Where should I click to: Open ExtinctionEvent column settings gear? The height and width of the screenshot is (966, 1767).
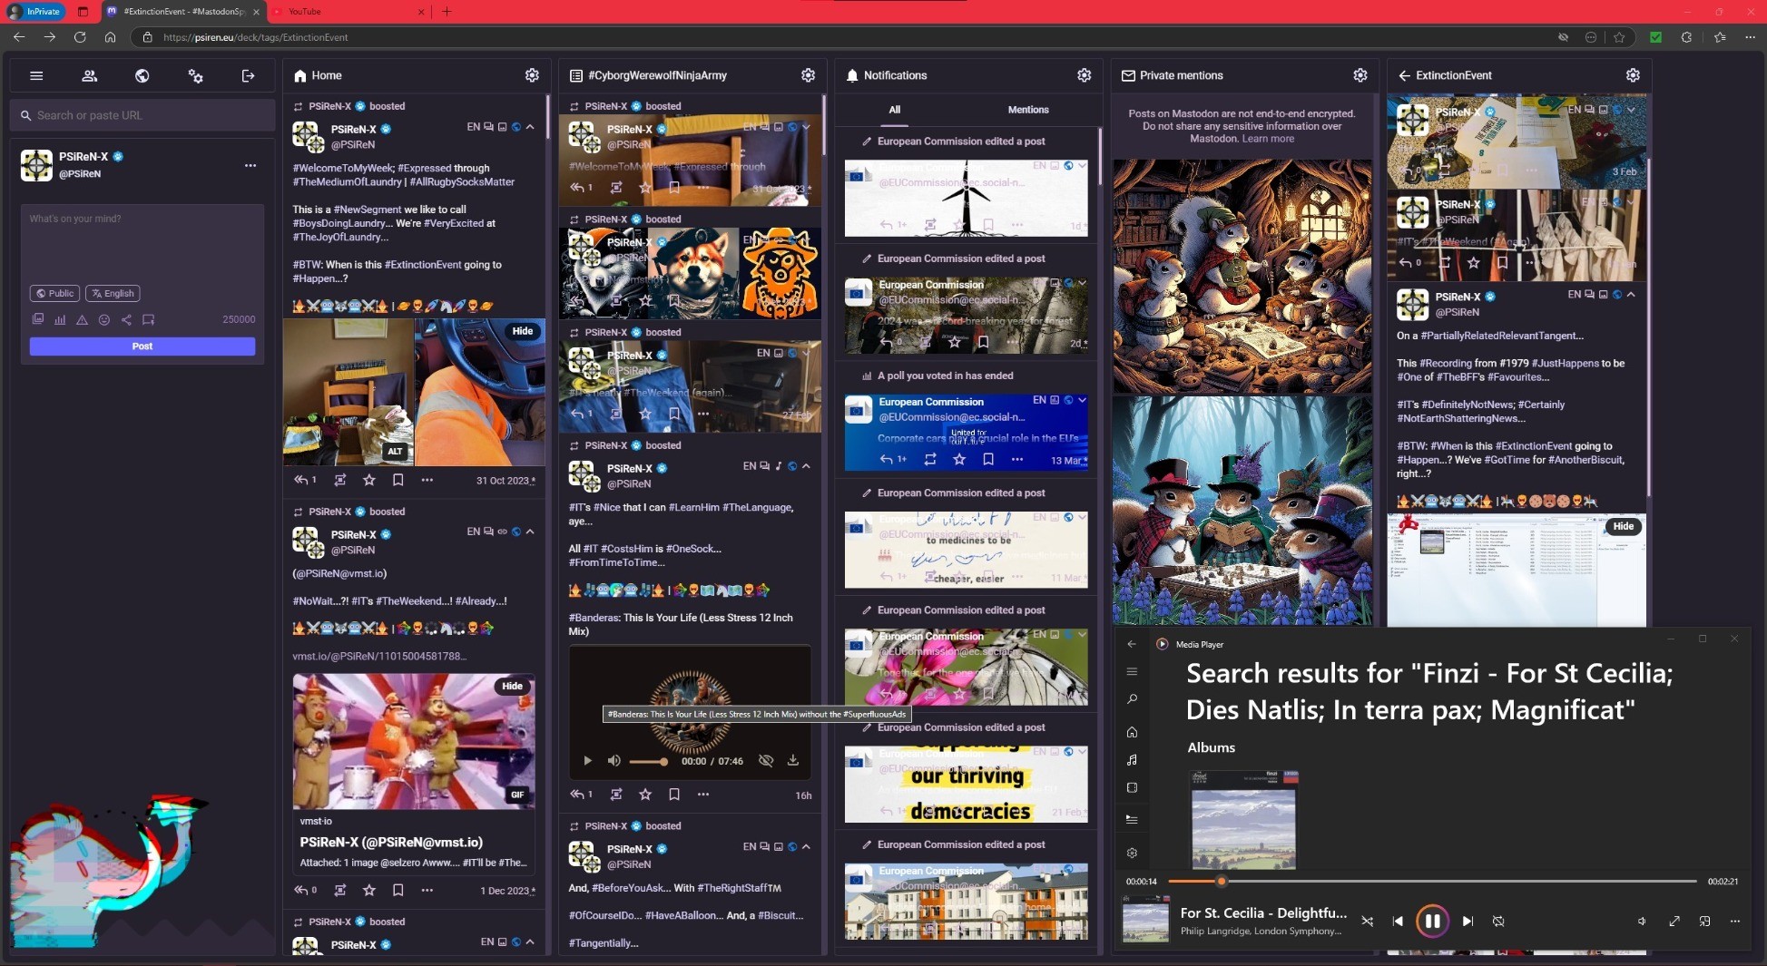[x=1633, y=75]
